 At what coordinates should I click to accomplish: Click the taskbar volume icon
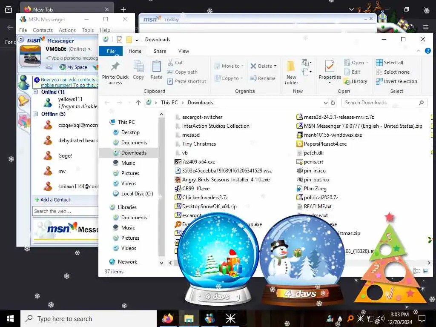(x=381, y=318)
